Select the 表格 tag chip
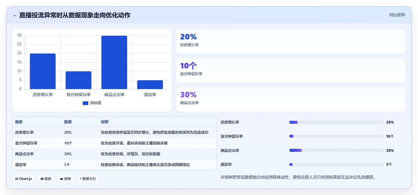This screenshot has width=418, height=195. (x=46, y=179)
